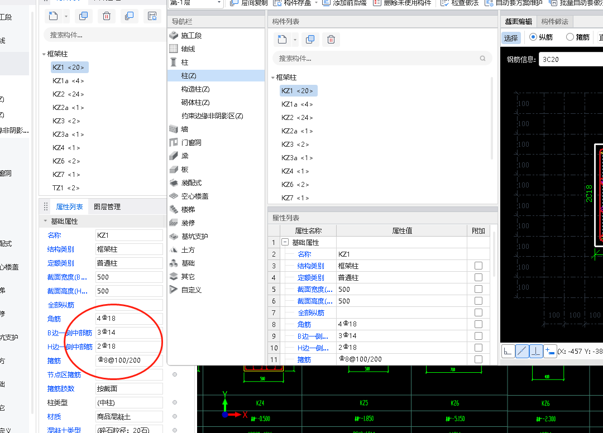This screenshot has width=603, height=433.
Task: Click the 装修 icon in navigation bar
Action: tap(174, 223)
